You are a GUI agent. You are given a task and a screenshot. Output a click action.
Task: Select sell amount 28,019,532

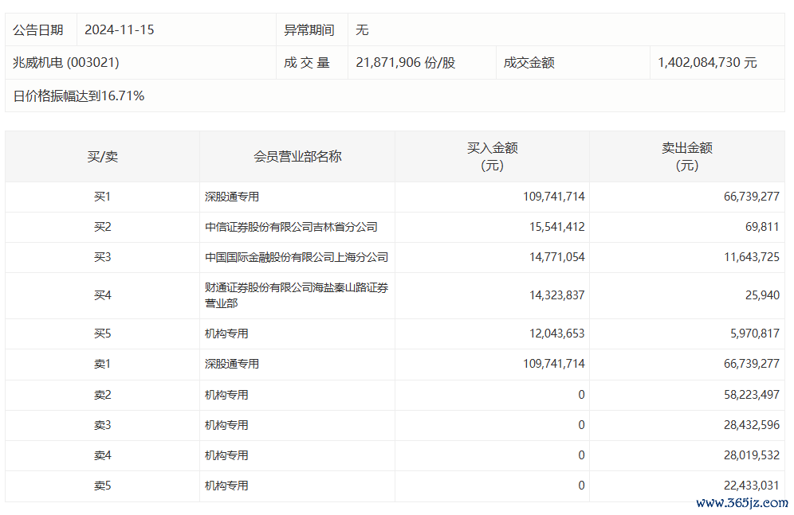click(x=752, y=455)
